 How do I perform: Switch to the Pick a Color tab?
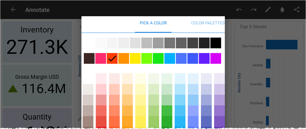(x=153, y=23)
